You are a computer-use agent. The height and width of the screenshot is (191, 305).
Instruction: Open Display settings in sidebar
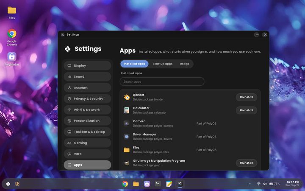pos(88,66)
